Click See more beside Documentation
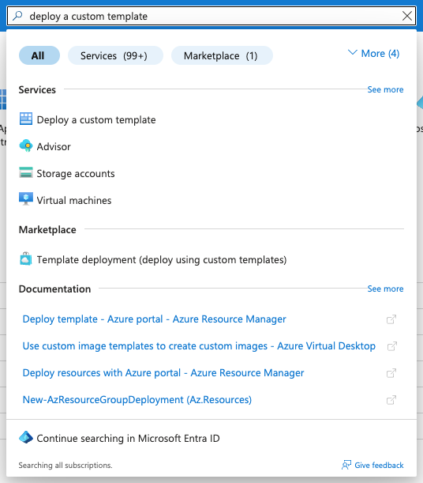 pyautogui.click(x=385, y=289)
